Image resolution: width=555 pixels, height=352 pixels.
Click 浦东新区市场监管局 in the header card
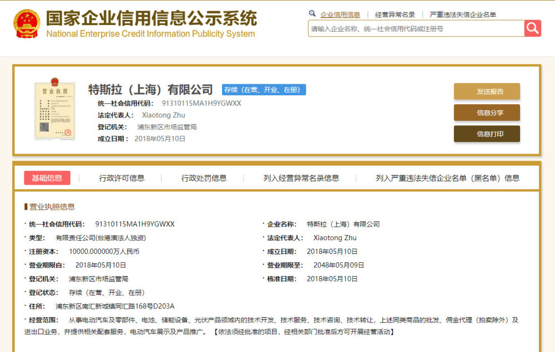point(167,127)
